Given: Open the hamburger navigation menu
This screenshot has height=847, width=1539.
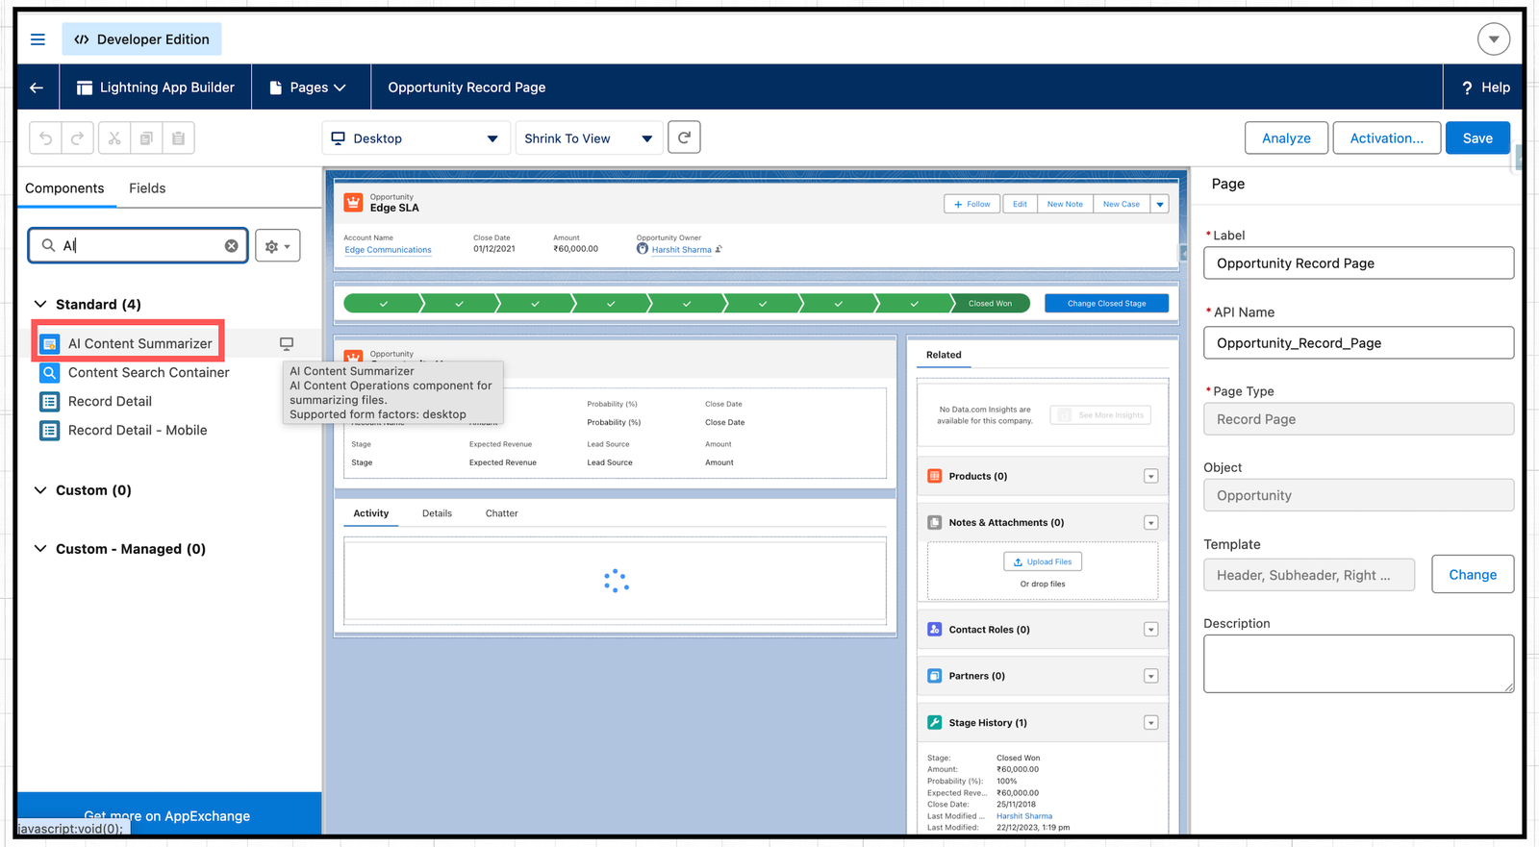Looking at the screenshot, I should point(38,39).
